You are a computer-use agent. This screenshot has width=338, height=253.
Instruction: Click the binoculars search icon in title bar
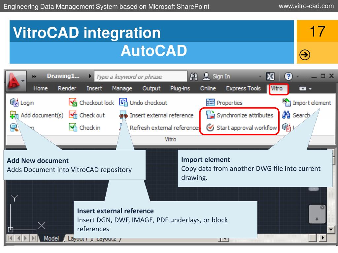tap(193, 76)
